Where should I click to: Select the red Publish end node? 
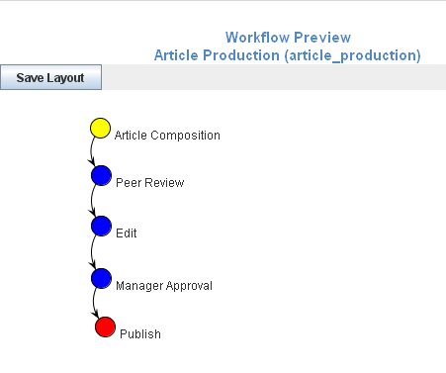coord(105,326)
